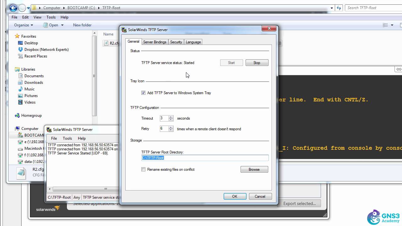Image resolution: width=402 pixels, height=226 pixels.
Task: Enable Rename existing files on conflict
Action: click(144, 169)
